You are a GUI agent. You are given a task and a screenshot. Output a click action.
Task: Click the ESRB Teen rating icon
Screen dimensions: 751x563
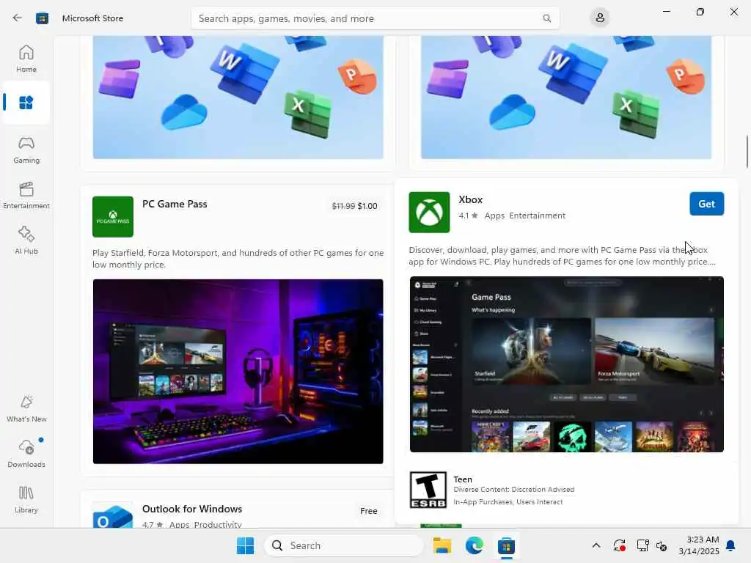click(428, 490)
